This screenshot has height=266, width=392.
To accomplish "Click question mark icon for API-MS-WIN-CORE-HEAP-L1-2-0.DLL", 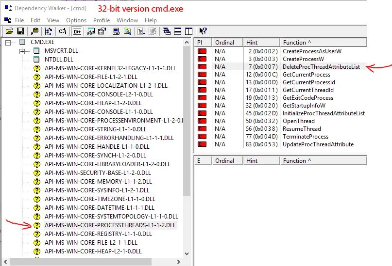I will 37,103.
